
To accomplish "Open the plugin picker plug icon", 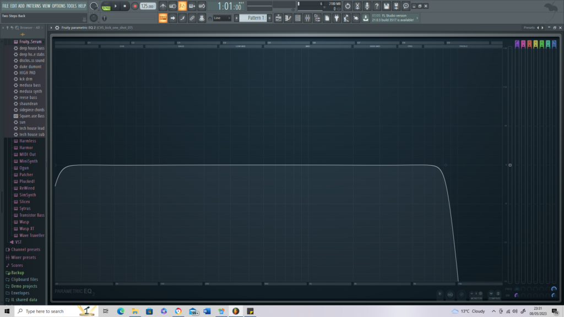I will pos(337,18).
